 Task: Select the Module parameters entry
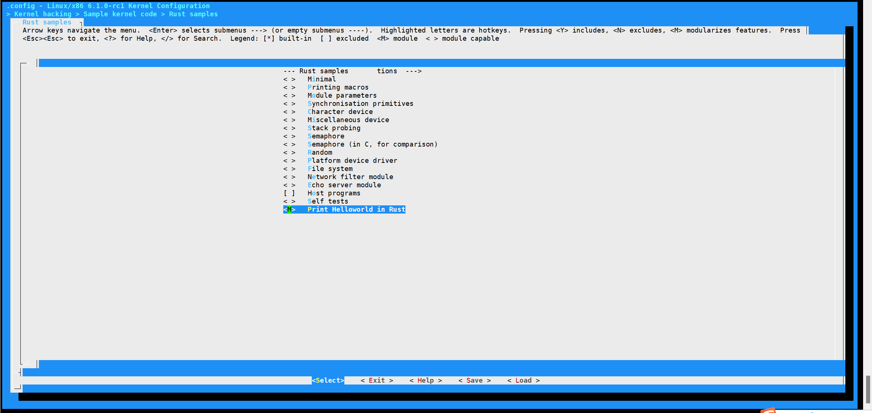tap(342, 95)
